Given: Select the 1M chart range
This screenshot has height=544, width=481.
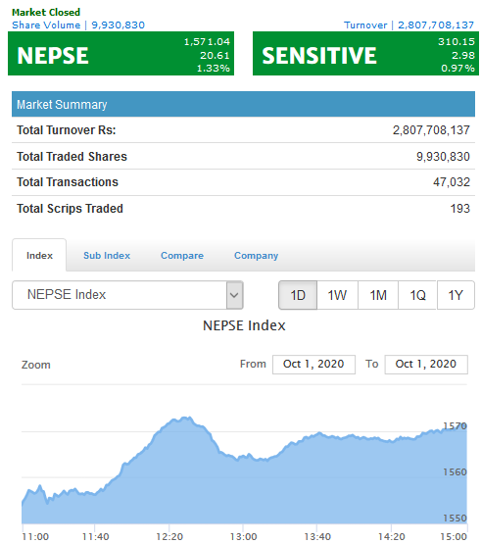Looking at the screenshot, I should (x=378, y=295).
